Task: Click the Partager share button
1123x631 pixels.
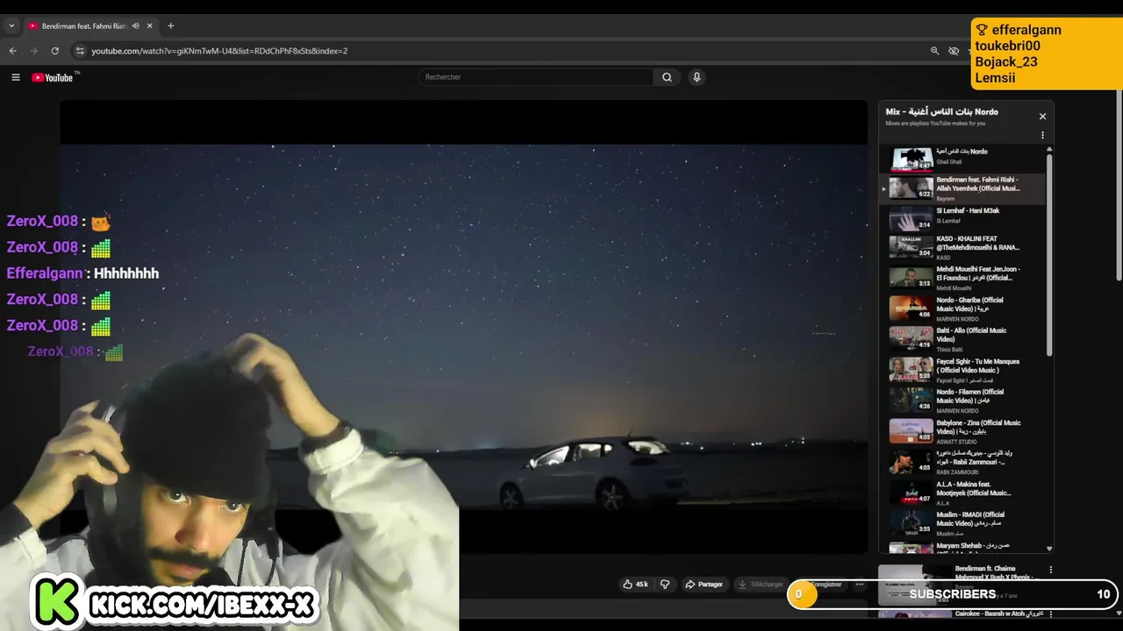Action: [704, 585]
